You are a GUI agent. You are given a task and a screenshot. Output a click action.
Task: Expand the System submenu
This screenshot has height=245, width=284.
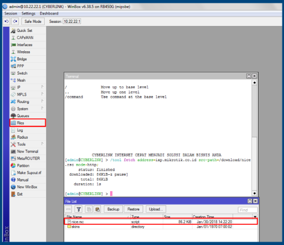[42, 108]
